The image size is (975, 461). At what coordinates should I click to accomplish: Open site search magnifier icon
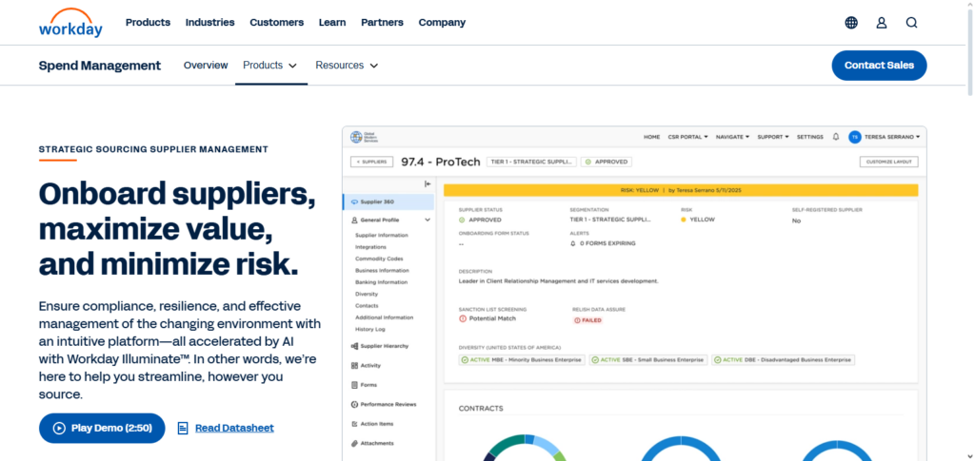pyautogui.click(x=911, y=23)
